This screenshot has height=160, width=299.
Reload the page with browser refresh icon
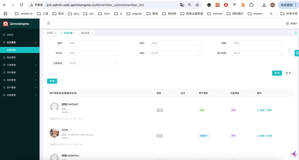coord(21,5)
